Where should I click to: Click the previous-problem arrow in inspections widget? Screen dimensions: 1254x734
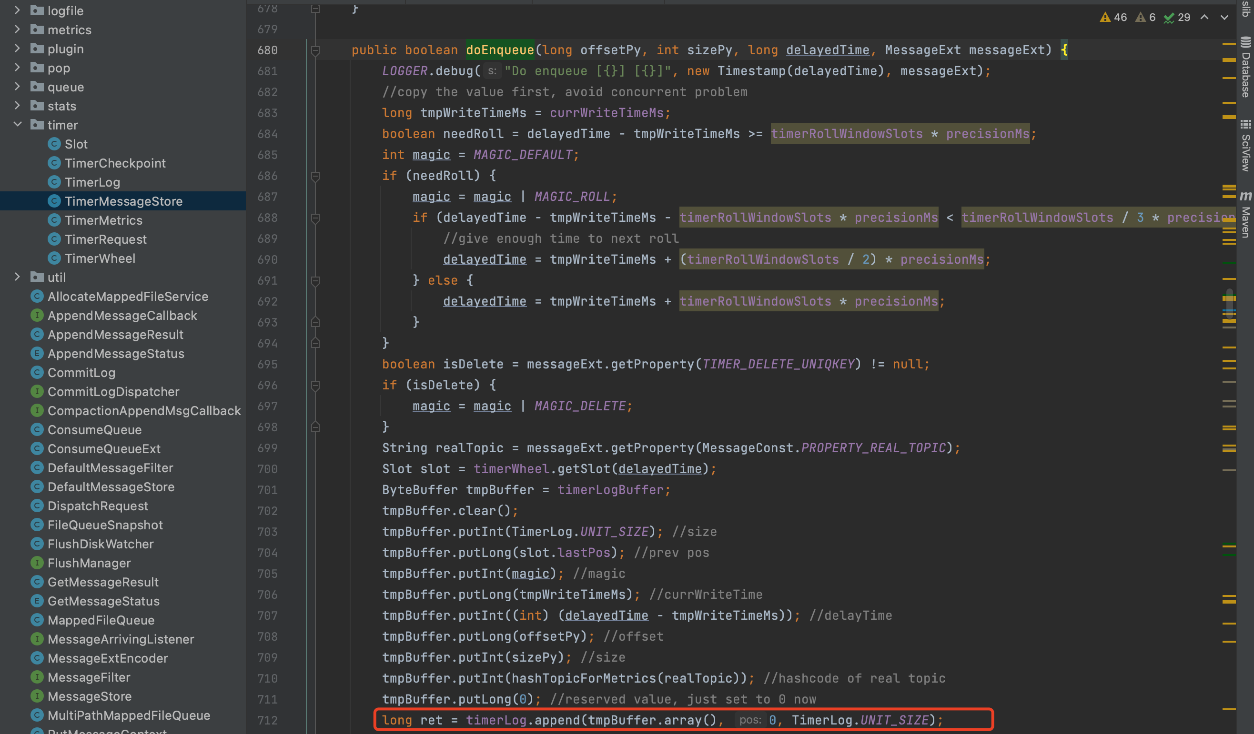(1204, 17)
